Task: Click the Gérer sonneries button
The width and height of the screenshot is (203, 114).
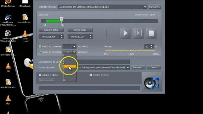Action: click(x=47, y=80)
